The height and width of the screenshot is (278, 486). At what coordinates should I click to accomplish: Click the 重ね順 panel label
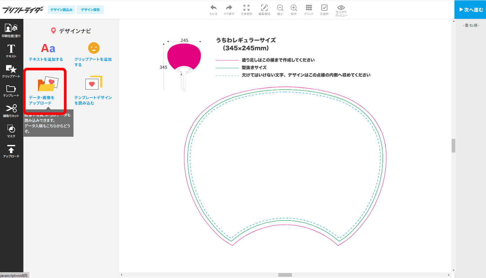click(471, 26)
